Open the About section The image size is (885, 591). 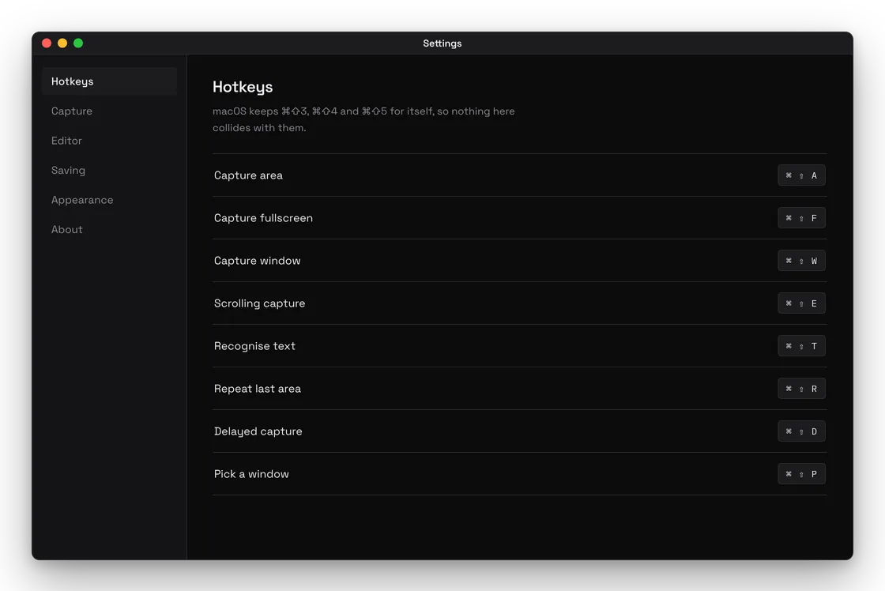[x=110, y=230]
